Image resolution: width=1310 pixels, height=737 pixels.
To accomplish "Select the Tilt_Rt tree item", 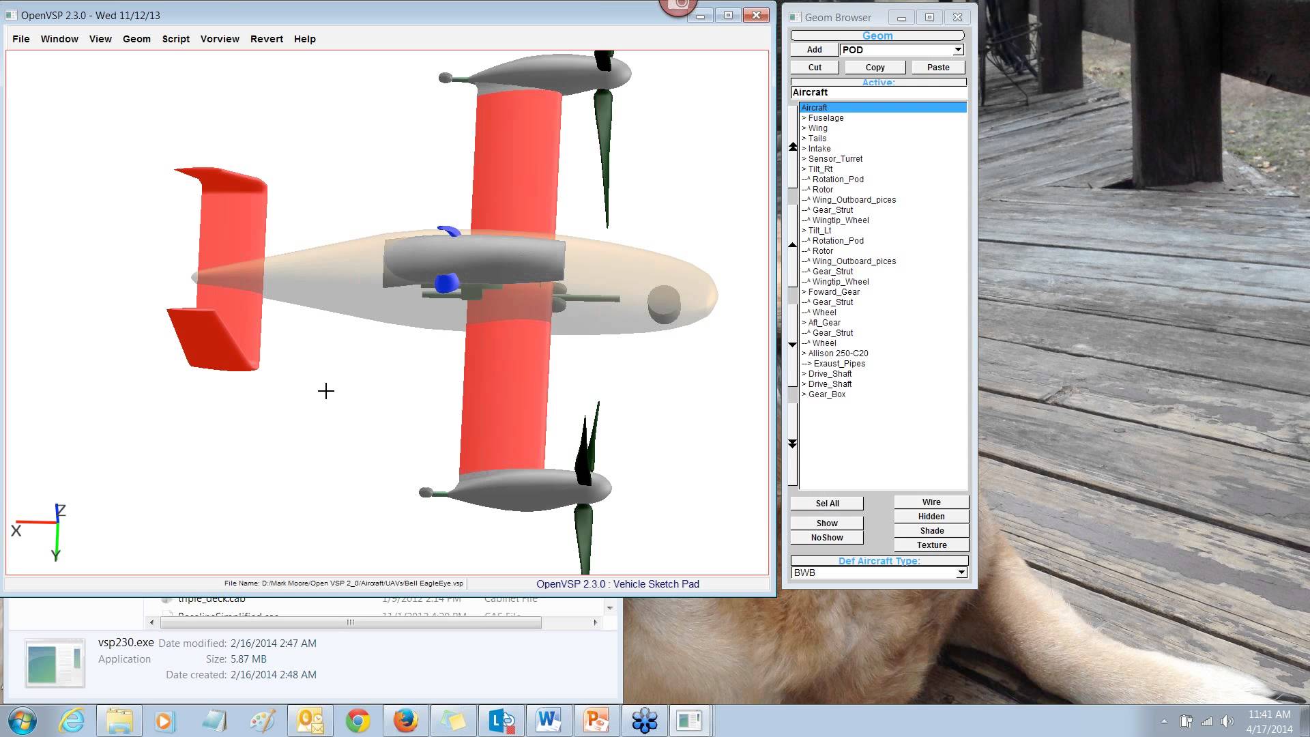I will (820, 169).
